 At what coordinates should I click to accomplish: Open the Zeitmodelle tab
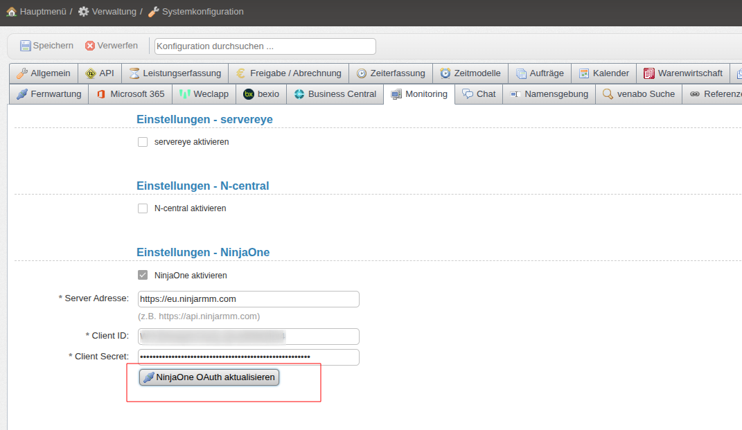click(470, 73)
